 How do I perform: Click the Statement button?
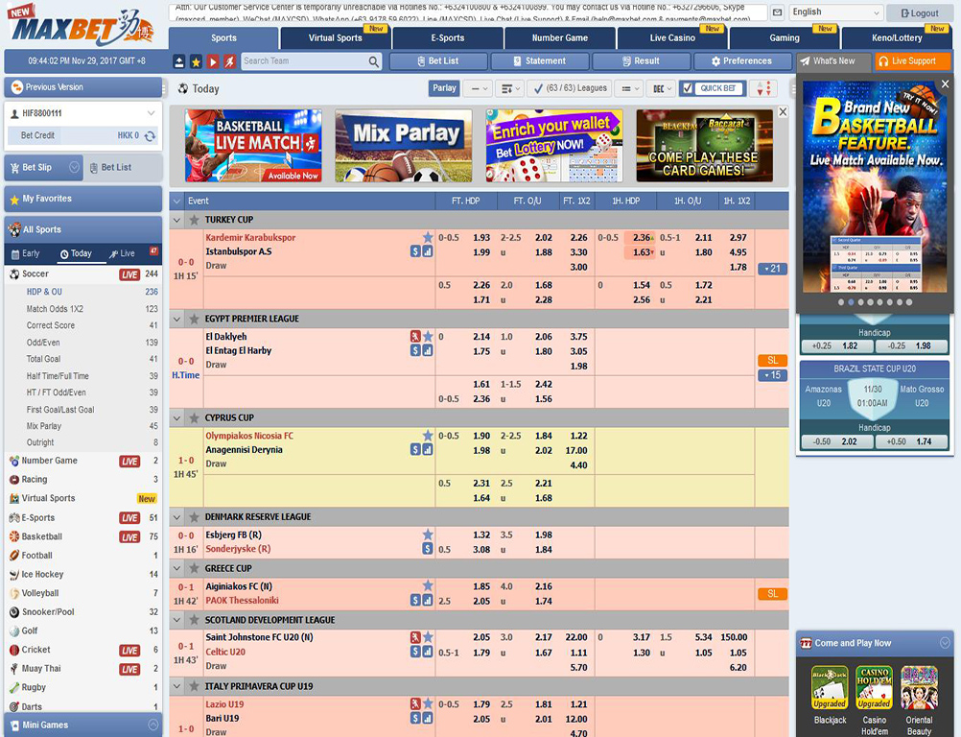tap(540, 60)
